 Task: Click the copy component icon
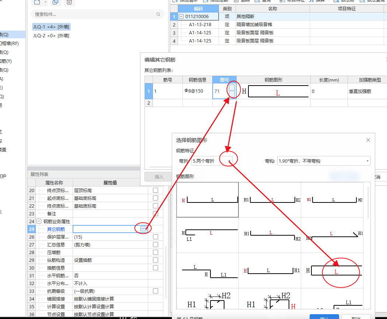[56, 3]
